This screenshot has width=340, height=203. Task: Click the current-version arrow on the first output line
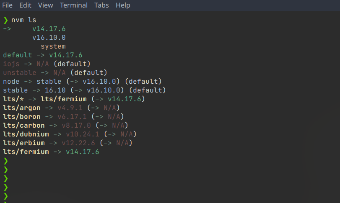click(x=7, y=29)
